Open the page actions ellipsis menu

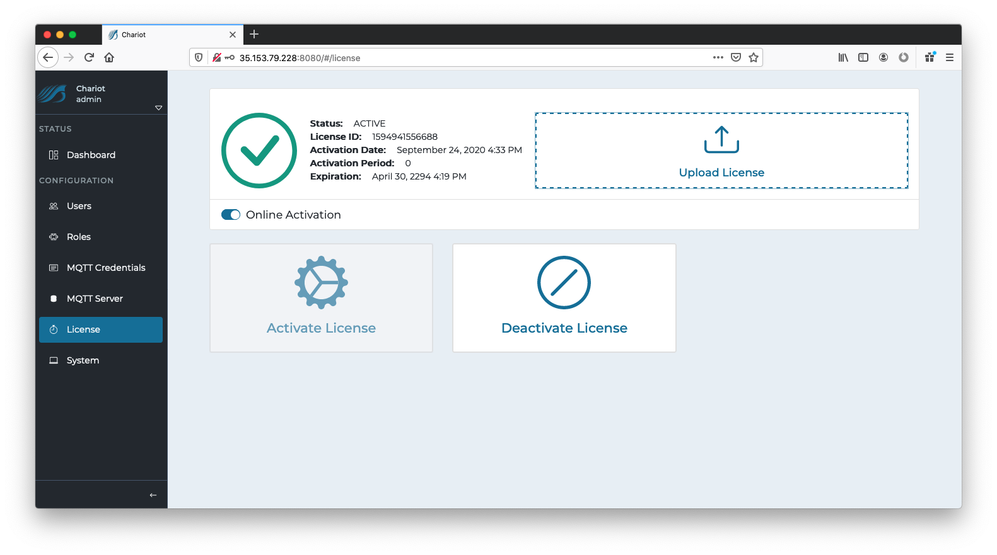point(718,57)
